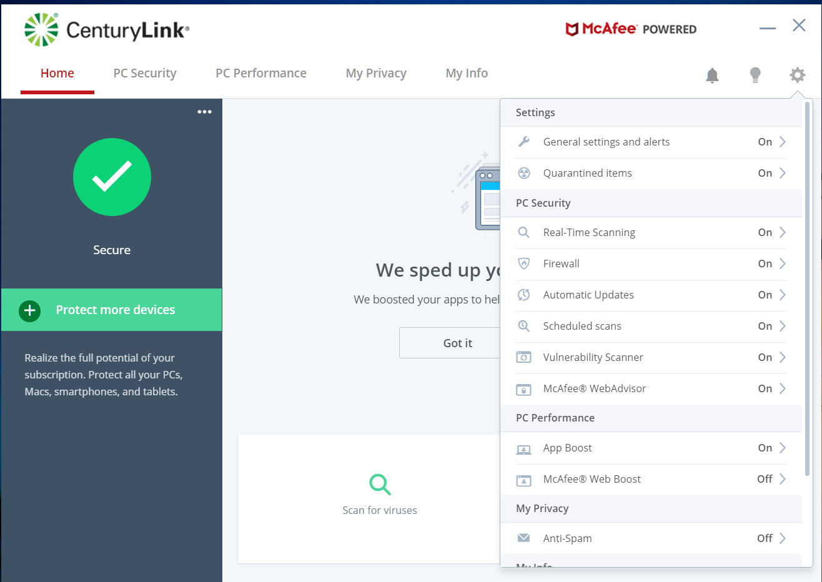The width and height of the screenshot is (822, 582).
Task: Expand the Anti-Spam chevron
Action: click(782, 538)
